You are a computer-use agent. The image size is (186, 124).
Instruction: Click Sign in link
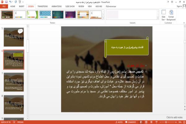point(179,6)
